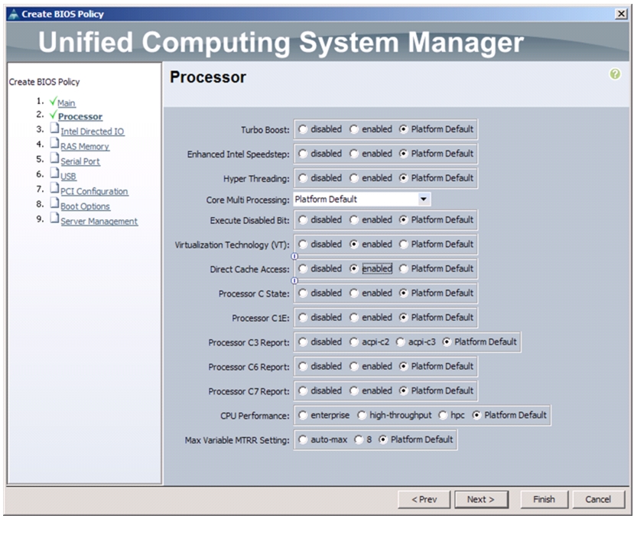This screenshot has width=634, height=538.
Task: Set Turbo Boost to disabled
Action: (303, 129)
